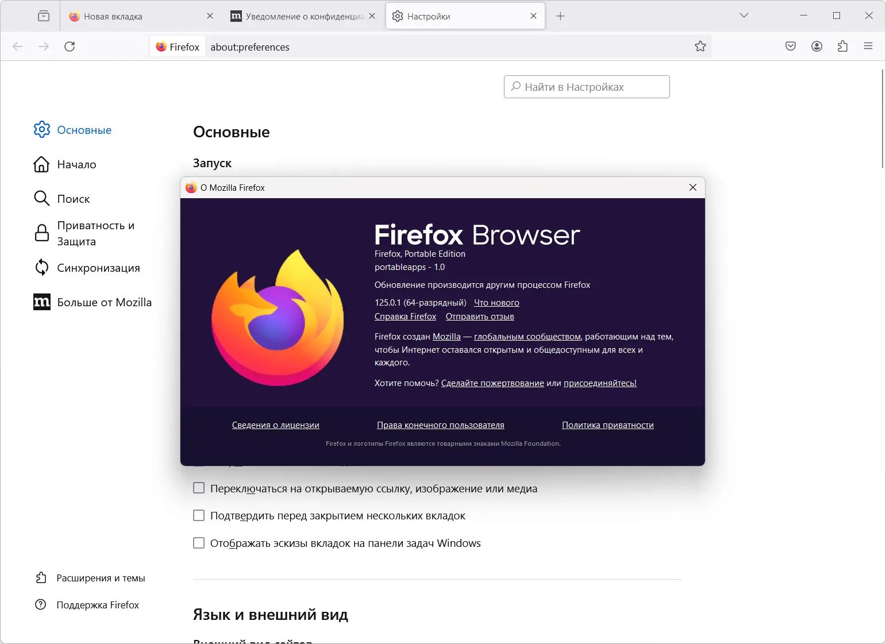
Task: Check 'Подтвердить перед закрытием нескольких вкладок'
Action: point(199,515)
